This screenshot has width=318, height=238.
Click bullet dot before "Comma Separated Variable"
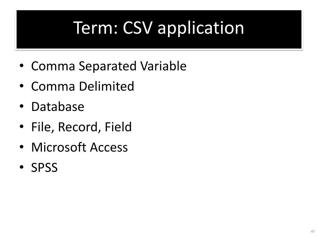click(x=21, y=67)
